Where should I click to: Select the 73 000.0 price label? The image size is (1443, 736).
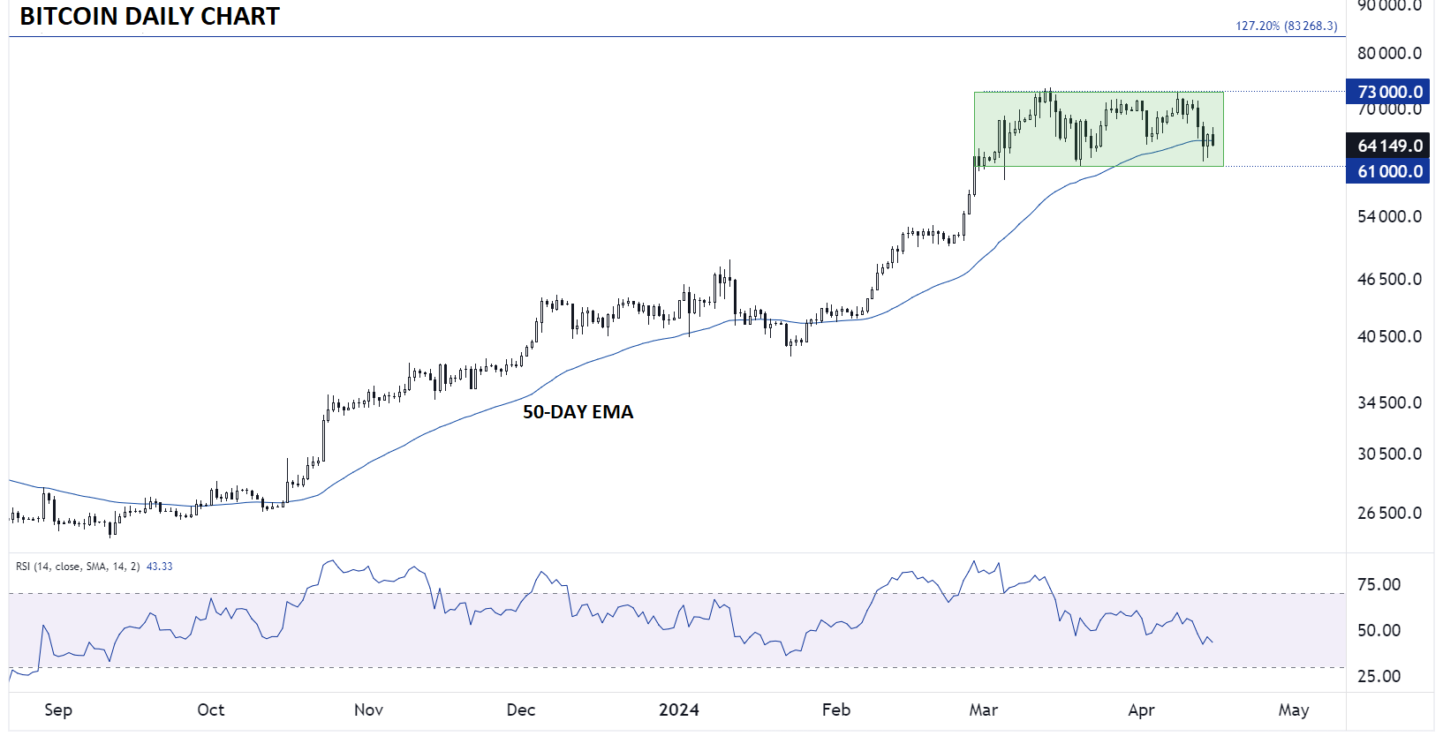point(1389,91)
